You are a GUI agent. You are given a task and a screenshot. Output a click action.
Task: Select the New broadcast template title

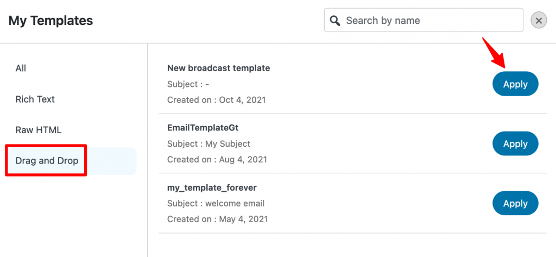click(218, 68)
